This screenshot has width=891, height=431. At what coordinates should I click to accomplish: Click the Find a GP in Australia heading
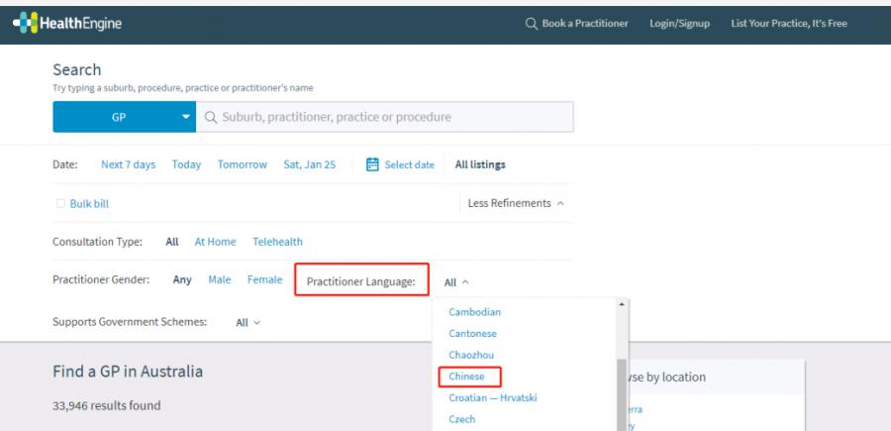tap(128, 372)
